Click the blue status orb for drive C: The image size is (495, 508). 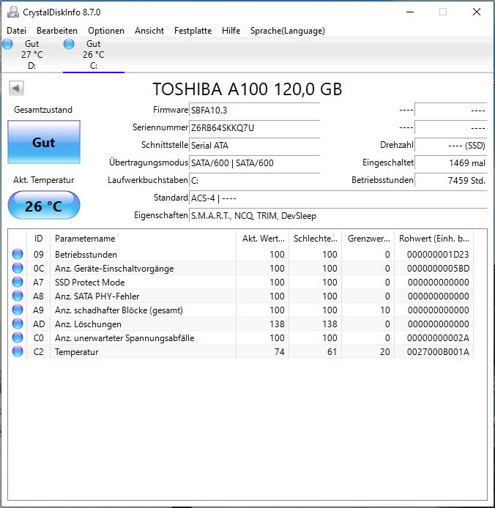[x=69, y=44]
